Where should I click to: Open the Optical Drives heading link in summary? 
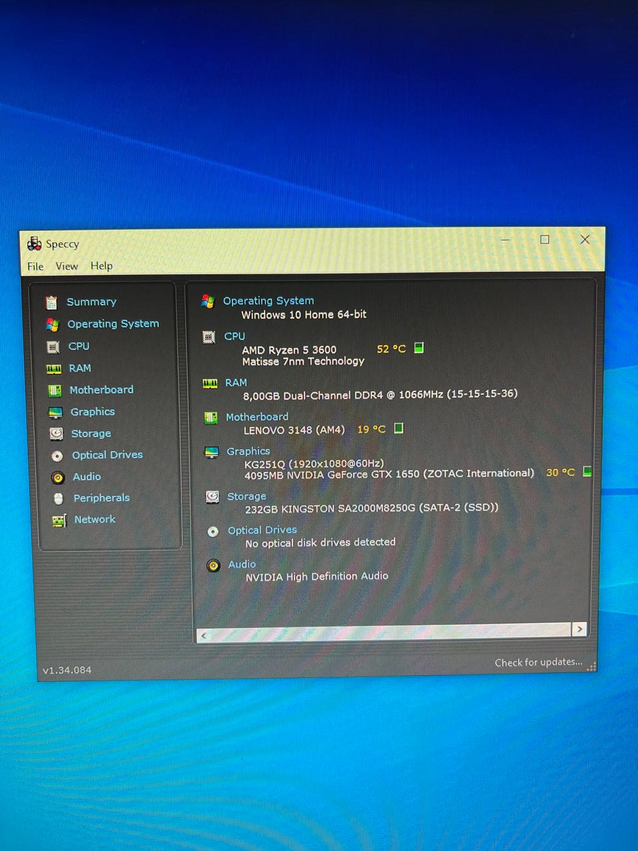[263, 530]
